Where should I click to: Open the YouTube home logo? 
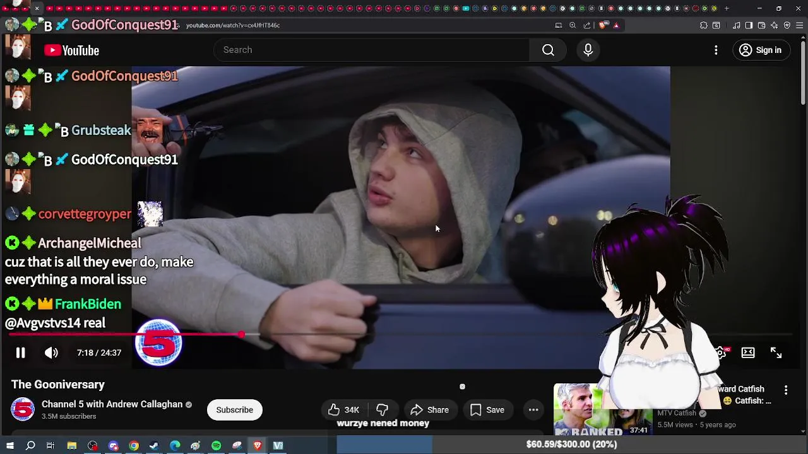(71, 50)
